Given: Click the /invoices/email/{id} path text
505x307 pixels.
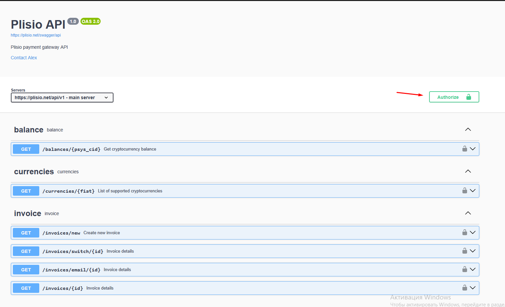Looking at the screenshot, I should (x=72, y=270).
